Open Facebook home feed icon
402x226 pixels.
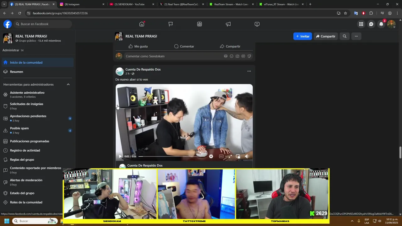tap(142, 24)
